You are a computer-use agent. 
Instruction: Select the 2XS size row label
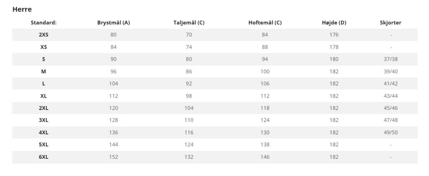point(44,35)
